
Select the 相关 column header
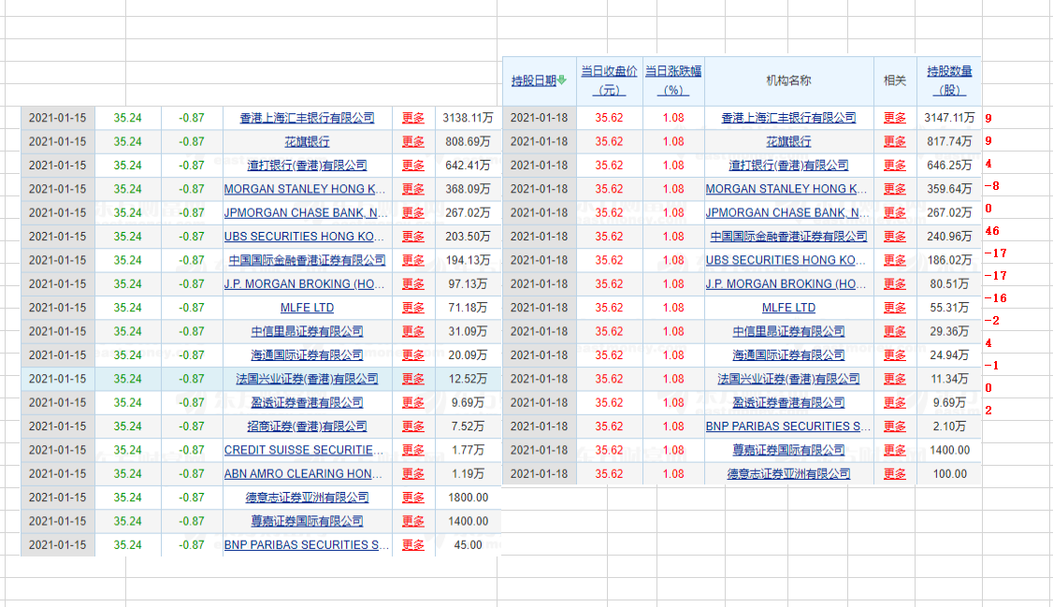tap(895, 80)
